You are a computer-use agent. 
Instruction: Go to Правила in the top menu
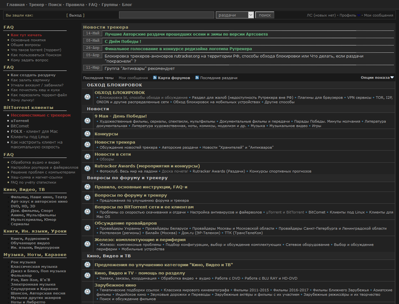(x=75, y=5)
